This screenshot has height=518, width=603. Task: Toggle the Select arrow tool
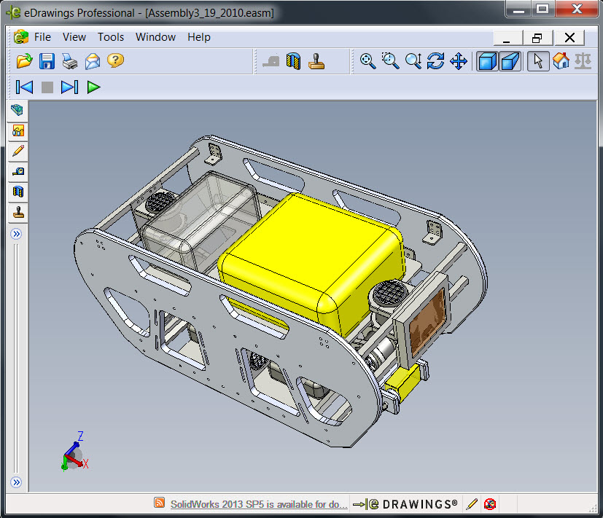click(x=538, y=61)
